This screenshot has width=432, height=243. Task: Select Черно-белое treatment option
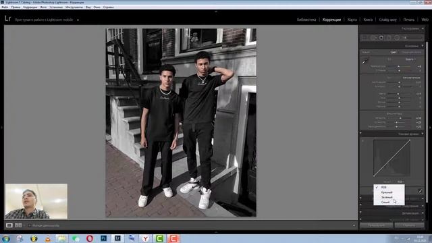tap(411, 52)
